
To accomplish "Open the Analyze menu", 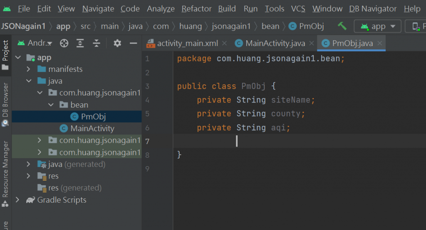I will point(161,9).
